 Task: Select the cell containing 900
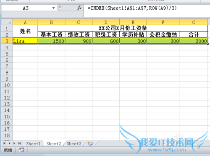[x=79, y=41]
